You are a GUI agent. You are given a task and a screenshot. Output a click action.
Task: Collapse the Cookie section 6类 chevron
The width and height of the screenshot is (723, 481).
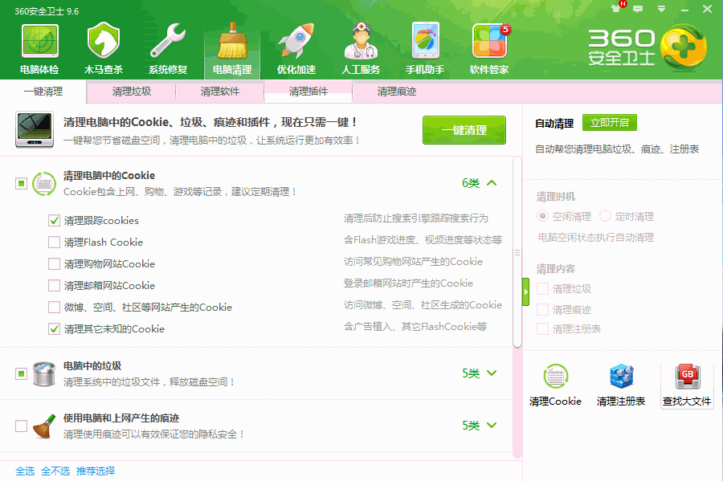[x=492, y=183]
